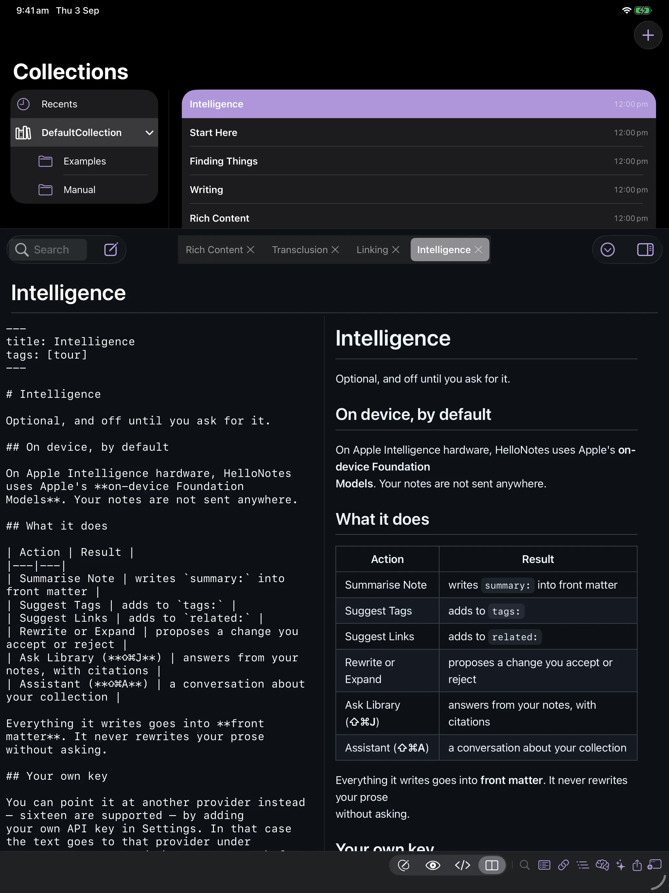The image size is (669, 893).
Task: Click '## Your own key' source line
Action: (x=56, y=776)
